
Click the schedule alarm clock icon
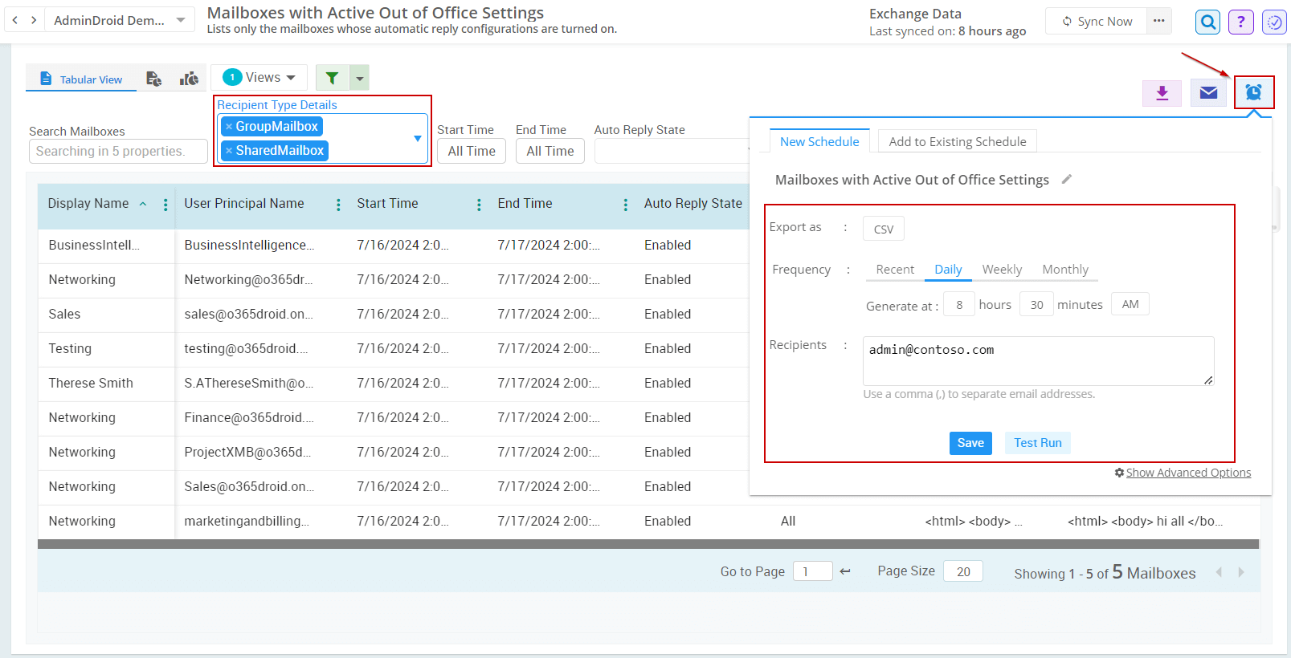[x=1253, y=93]
